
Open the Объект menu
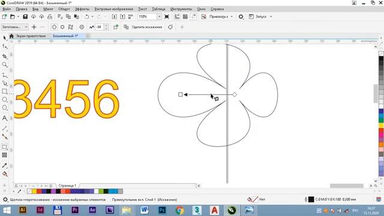click(x=64, y=9)
